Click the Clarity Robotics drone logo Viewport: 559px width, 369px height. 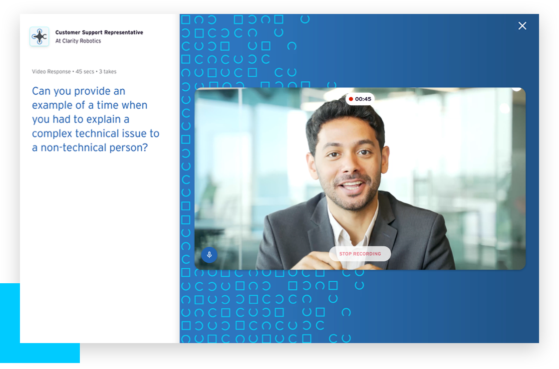point(39,37)
